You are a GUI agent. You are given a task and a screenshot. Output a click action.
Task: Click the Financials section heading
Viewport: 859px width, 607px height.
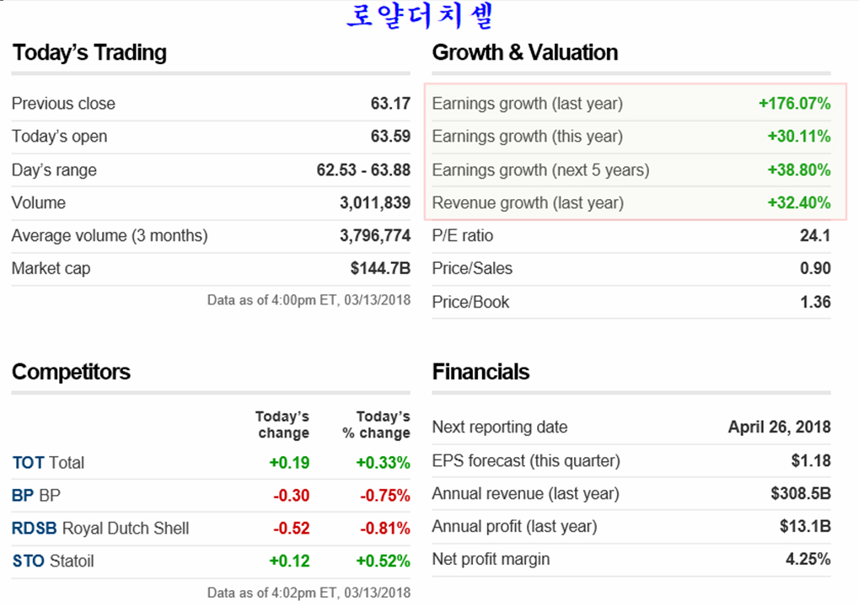[x=481, y=373]
